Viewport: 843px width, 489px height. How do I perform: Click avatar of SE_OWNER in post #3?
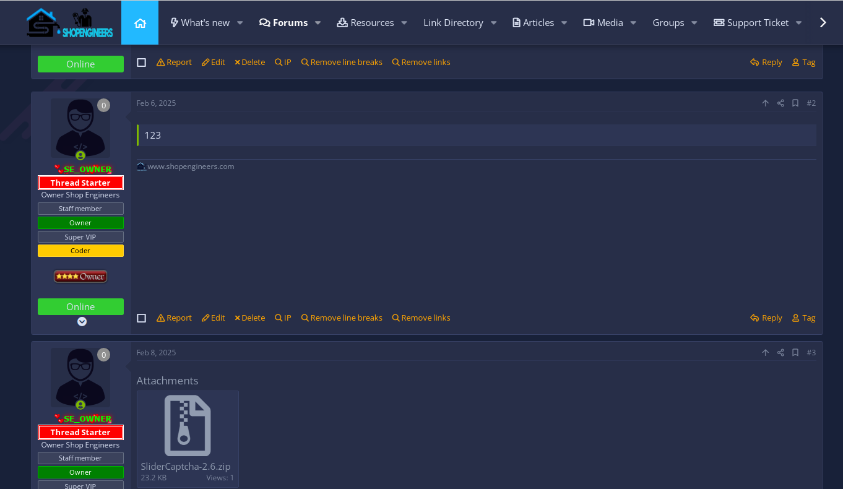[x=80, y=378]
